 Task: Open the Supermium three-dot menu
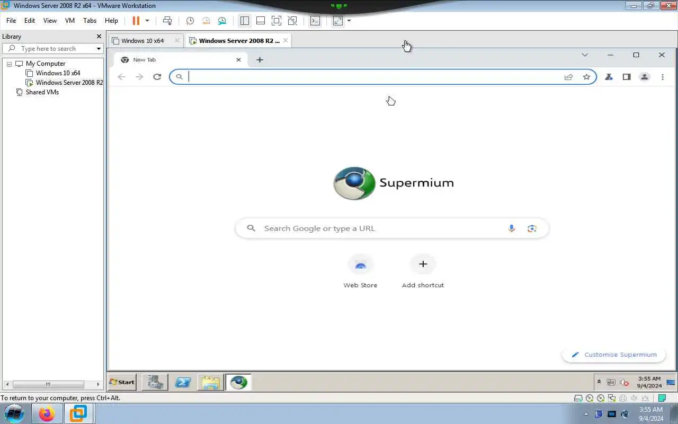663,77
